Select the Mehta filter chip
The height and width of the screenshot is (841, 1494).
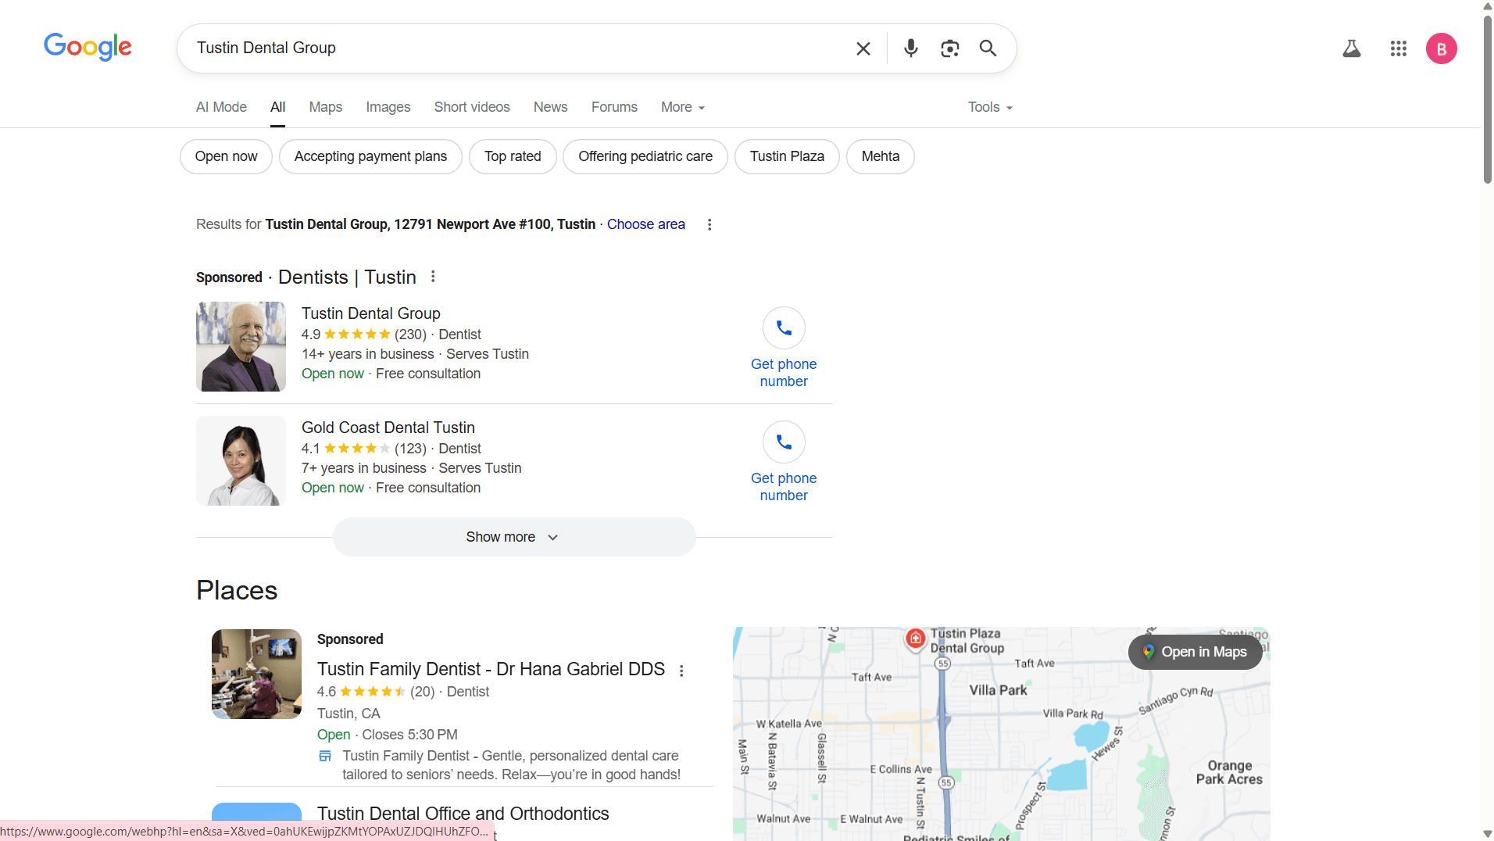coord(881,156)
